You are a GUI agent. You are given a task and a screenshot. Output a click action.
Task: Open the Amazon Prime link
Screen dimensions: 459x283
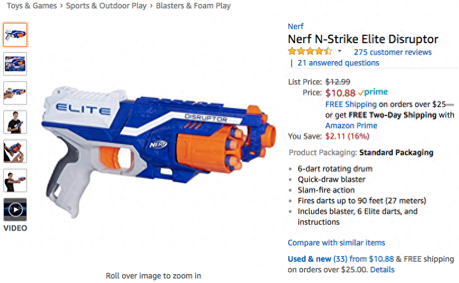point(351,126)
